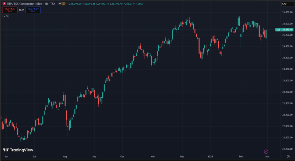The image size is (295, 161).
Task: Click the 25,600.00 price axis label
Action: point(288,24)
